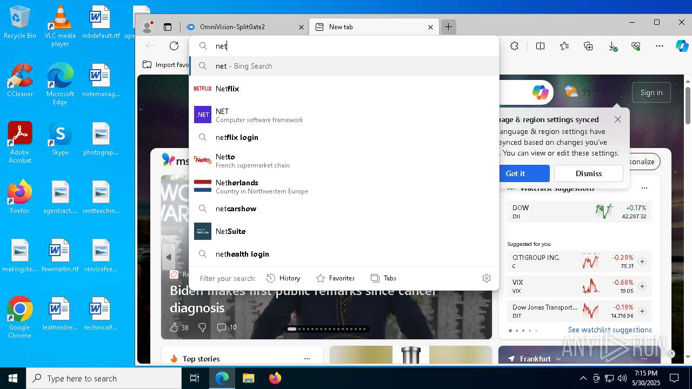Open Windows Start menu
The image size is (692, 389).
pyautogui.click(x=13, y=378)
